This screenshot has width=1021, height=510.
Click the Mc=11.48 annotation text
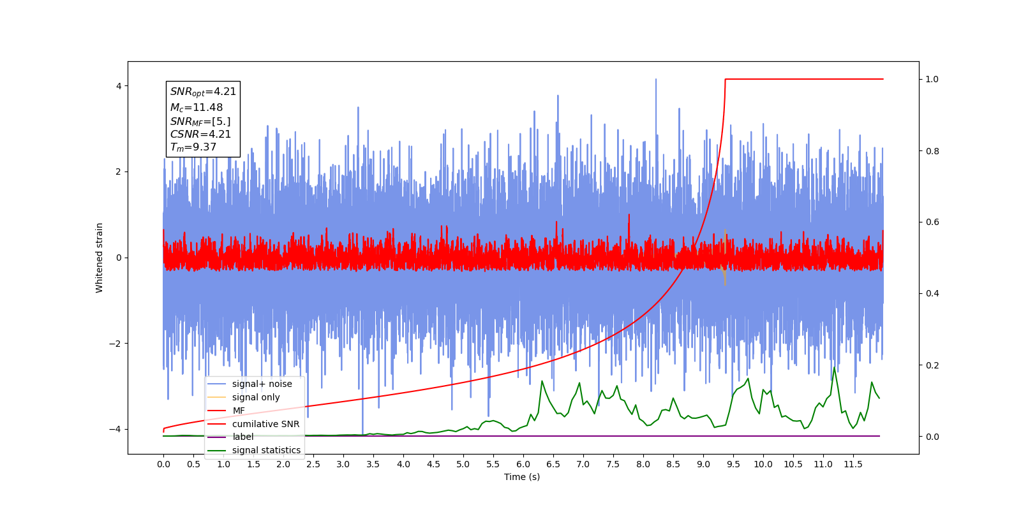(x=197, y=108)
